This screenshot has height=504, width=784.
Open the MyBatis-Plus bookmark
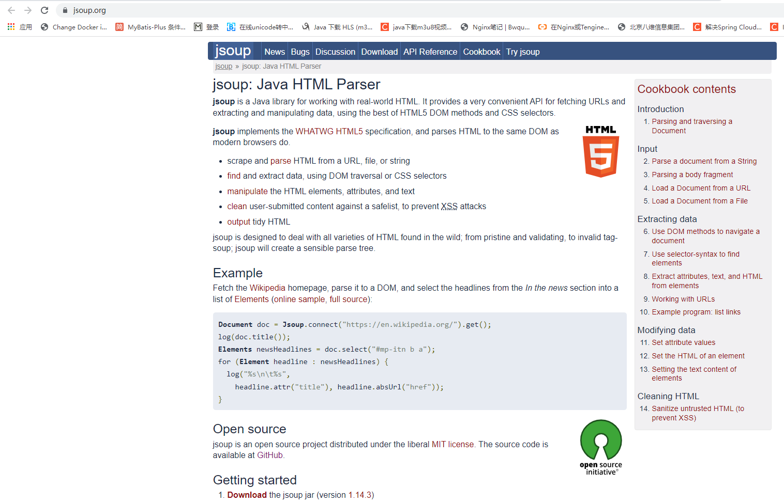pyautogui.click(x=150, y=27)
